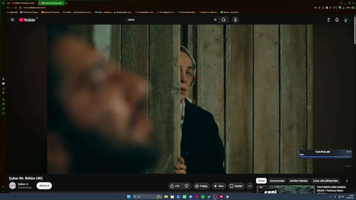Clear the search box with the X
This screenshot has height=200, width=356.
[x=215, y=20]
